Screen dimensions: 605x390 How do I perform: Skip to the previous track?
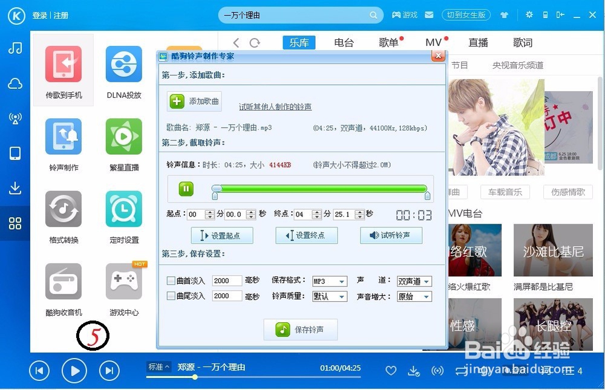coord(39,371)
